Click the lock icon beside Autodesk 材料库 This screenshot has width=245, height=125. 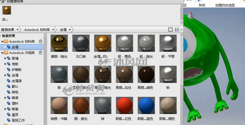point(40,41)
